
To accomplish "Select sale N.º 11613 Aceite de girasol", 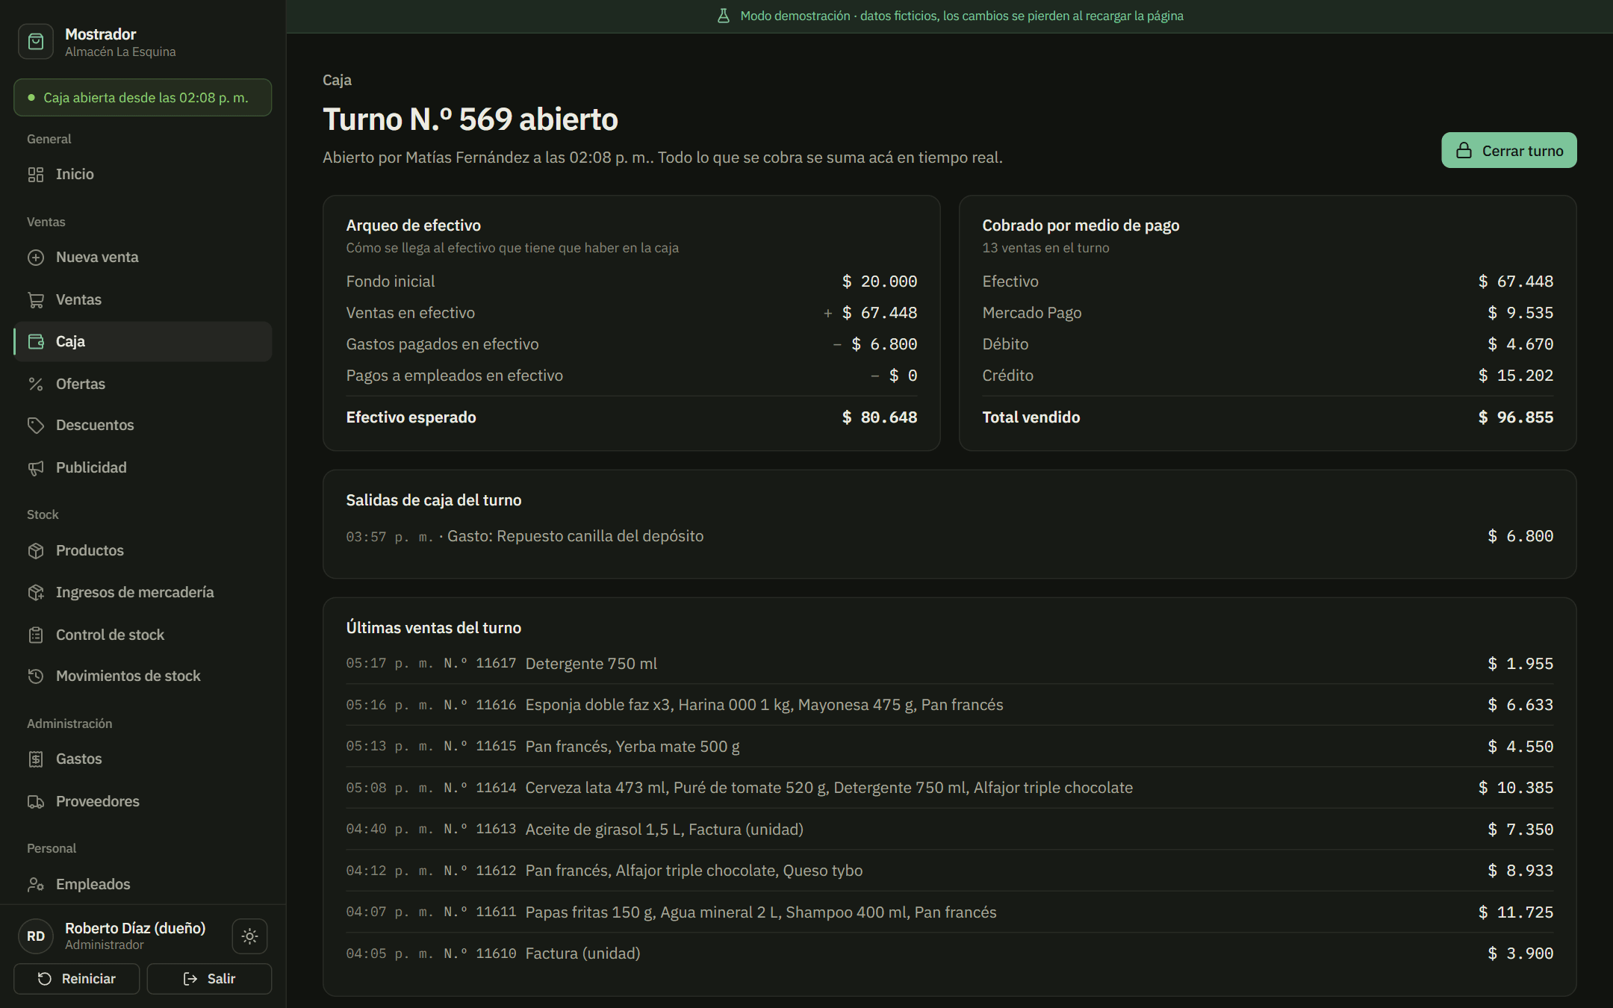I will 949,830.
